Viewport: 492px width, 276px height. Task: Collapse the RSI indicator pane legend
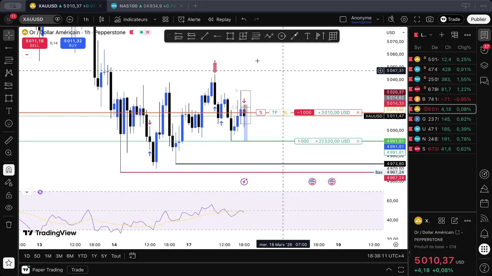click(27, 192)
